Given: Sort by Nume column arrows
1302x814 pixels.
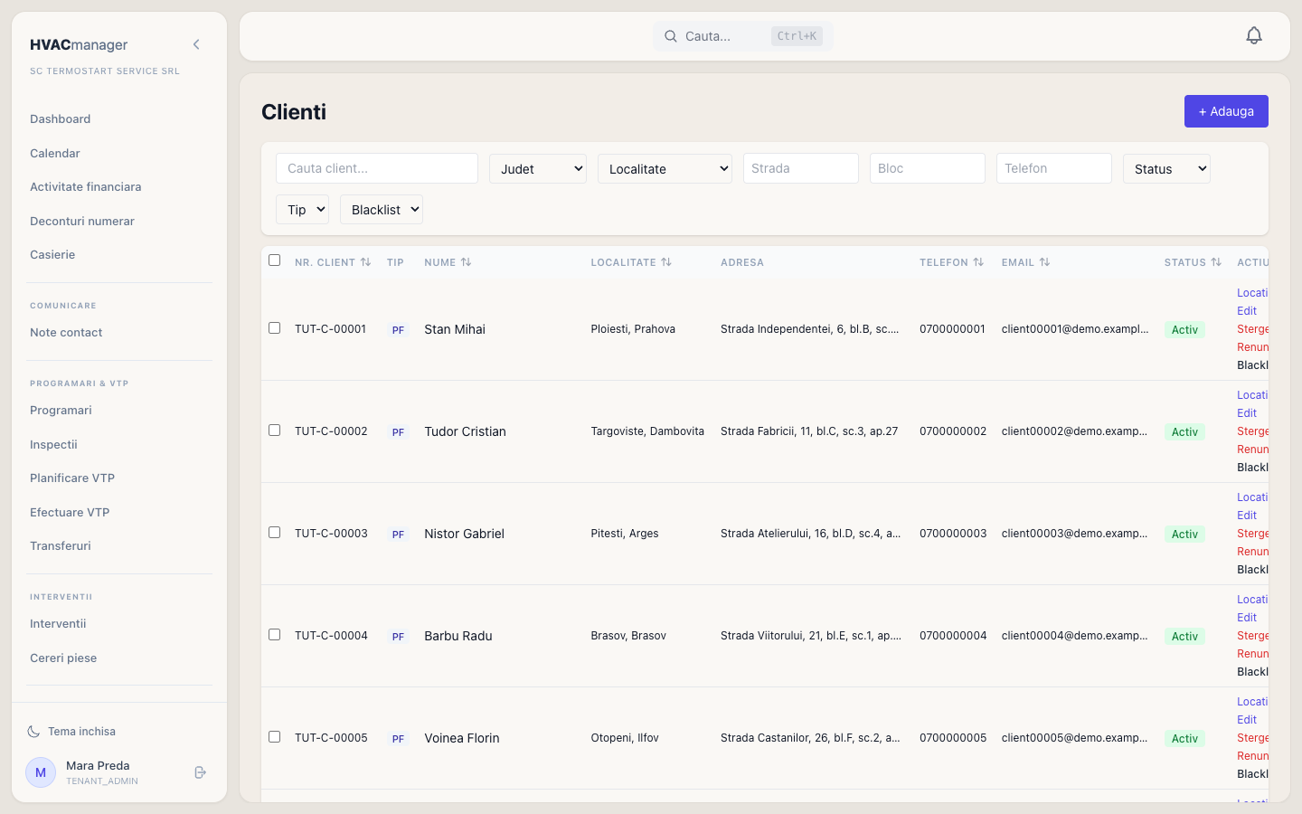Looking at the screenshot, I should [x=466, y=262].
